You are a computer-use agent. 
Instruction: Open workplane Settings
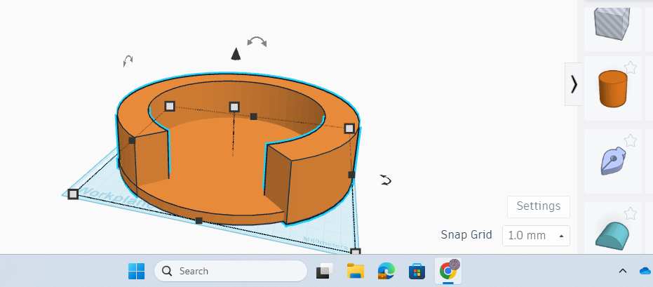coord(539,206)
